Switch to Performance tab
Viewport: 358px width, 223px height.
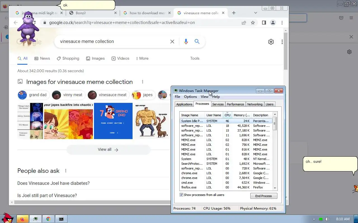pyautogui.click(x=235, y=104)
